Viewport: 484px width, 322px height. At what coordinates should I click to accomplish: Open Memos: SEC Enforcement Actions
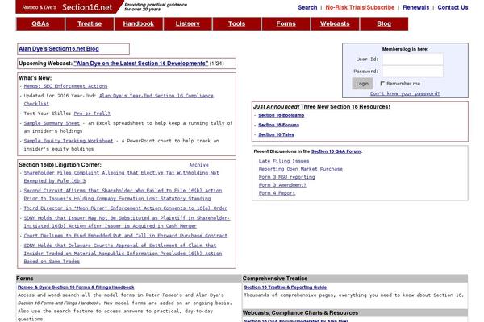point(66,86)
